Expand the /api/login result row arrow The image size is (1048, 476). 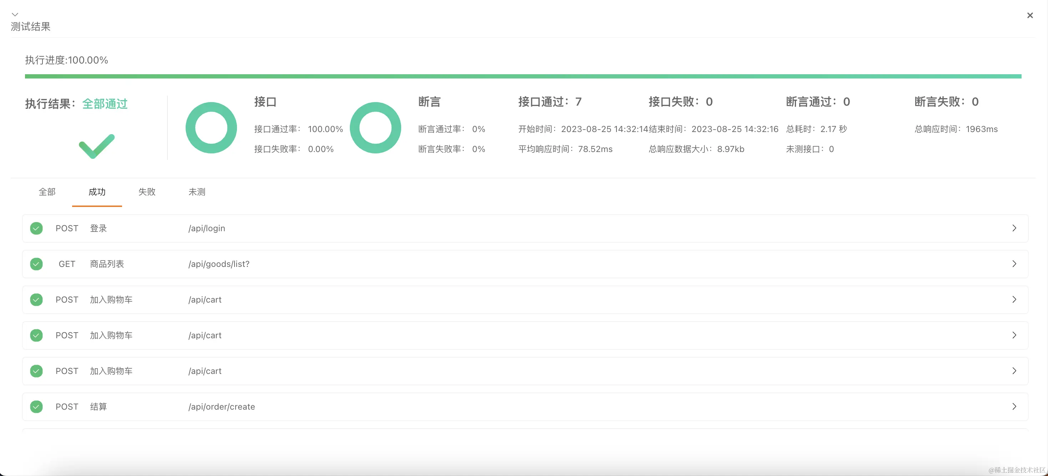1014,228
